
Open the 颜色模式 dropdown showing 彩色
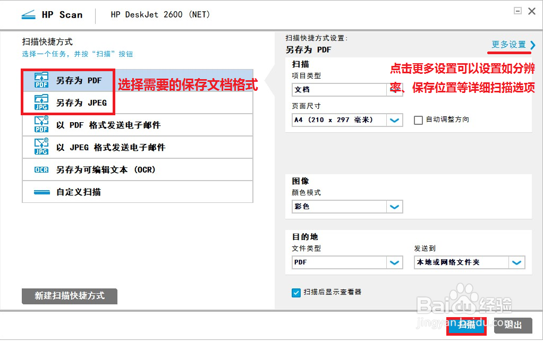347,207
